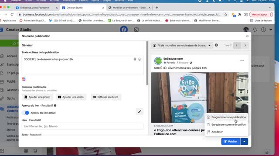Click the info icon beside preview dropdown

[216, 45]
